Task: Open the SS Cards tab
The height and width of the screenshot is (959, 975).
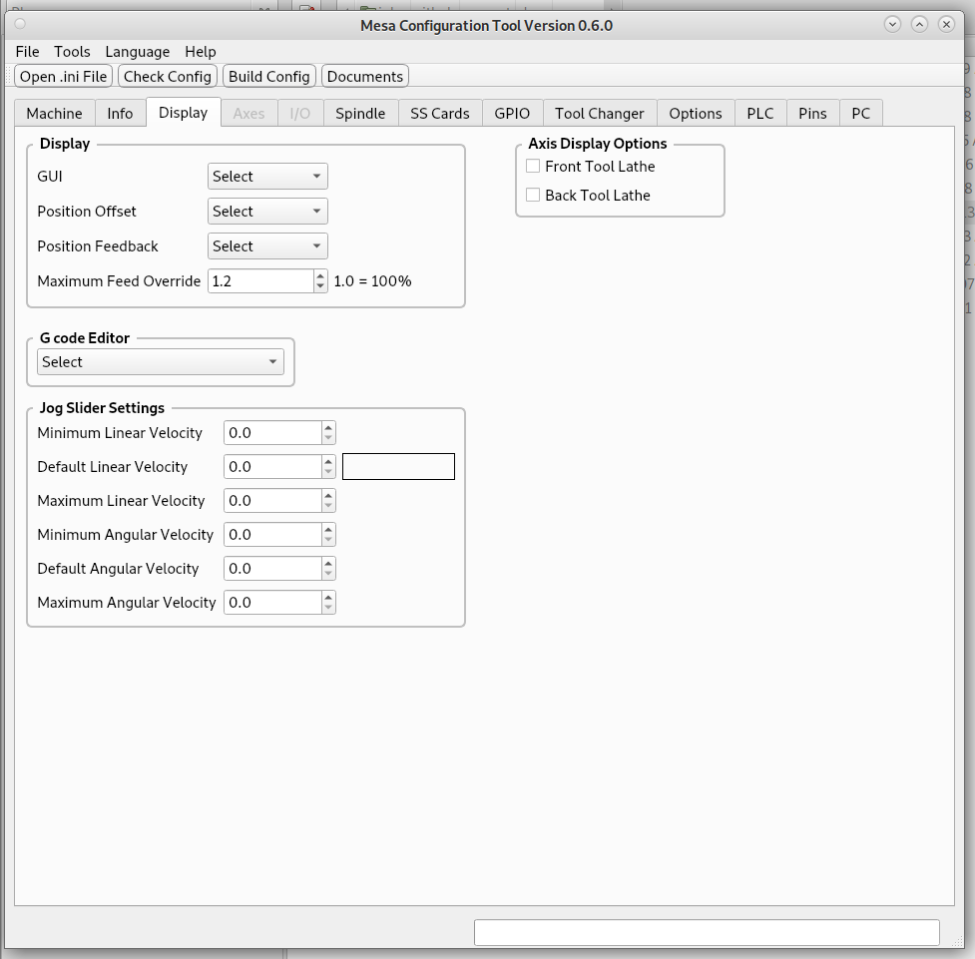Action: (x=440, y=113)
